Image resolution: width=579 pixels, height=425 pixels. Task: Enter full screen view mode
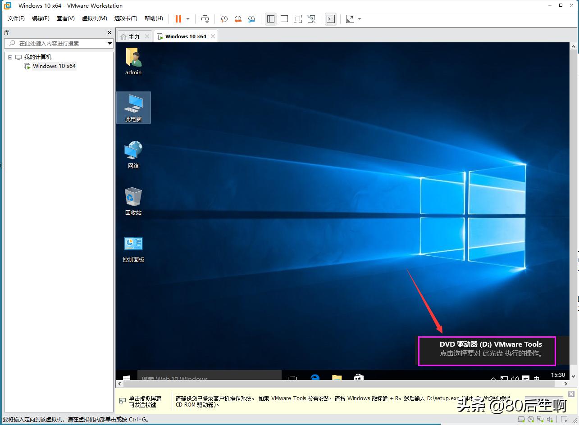pyautogui.click(x=297, y=19)
